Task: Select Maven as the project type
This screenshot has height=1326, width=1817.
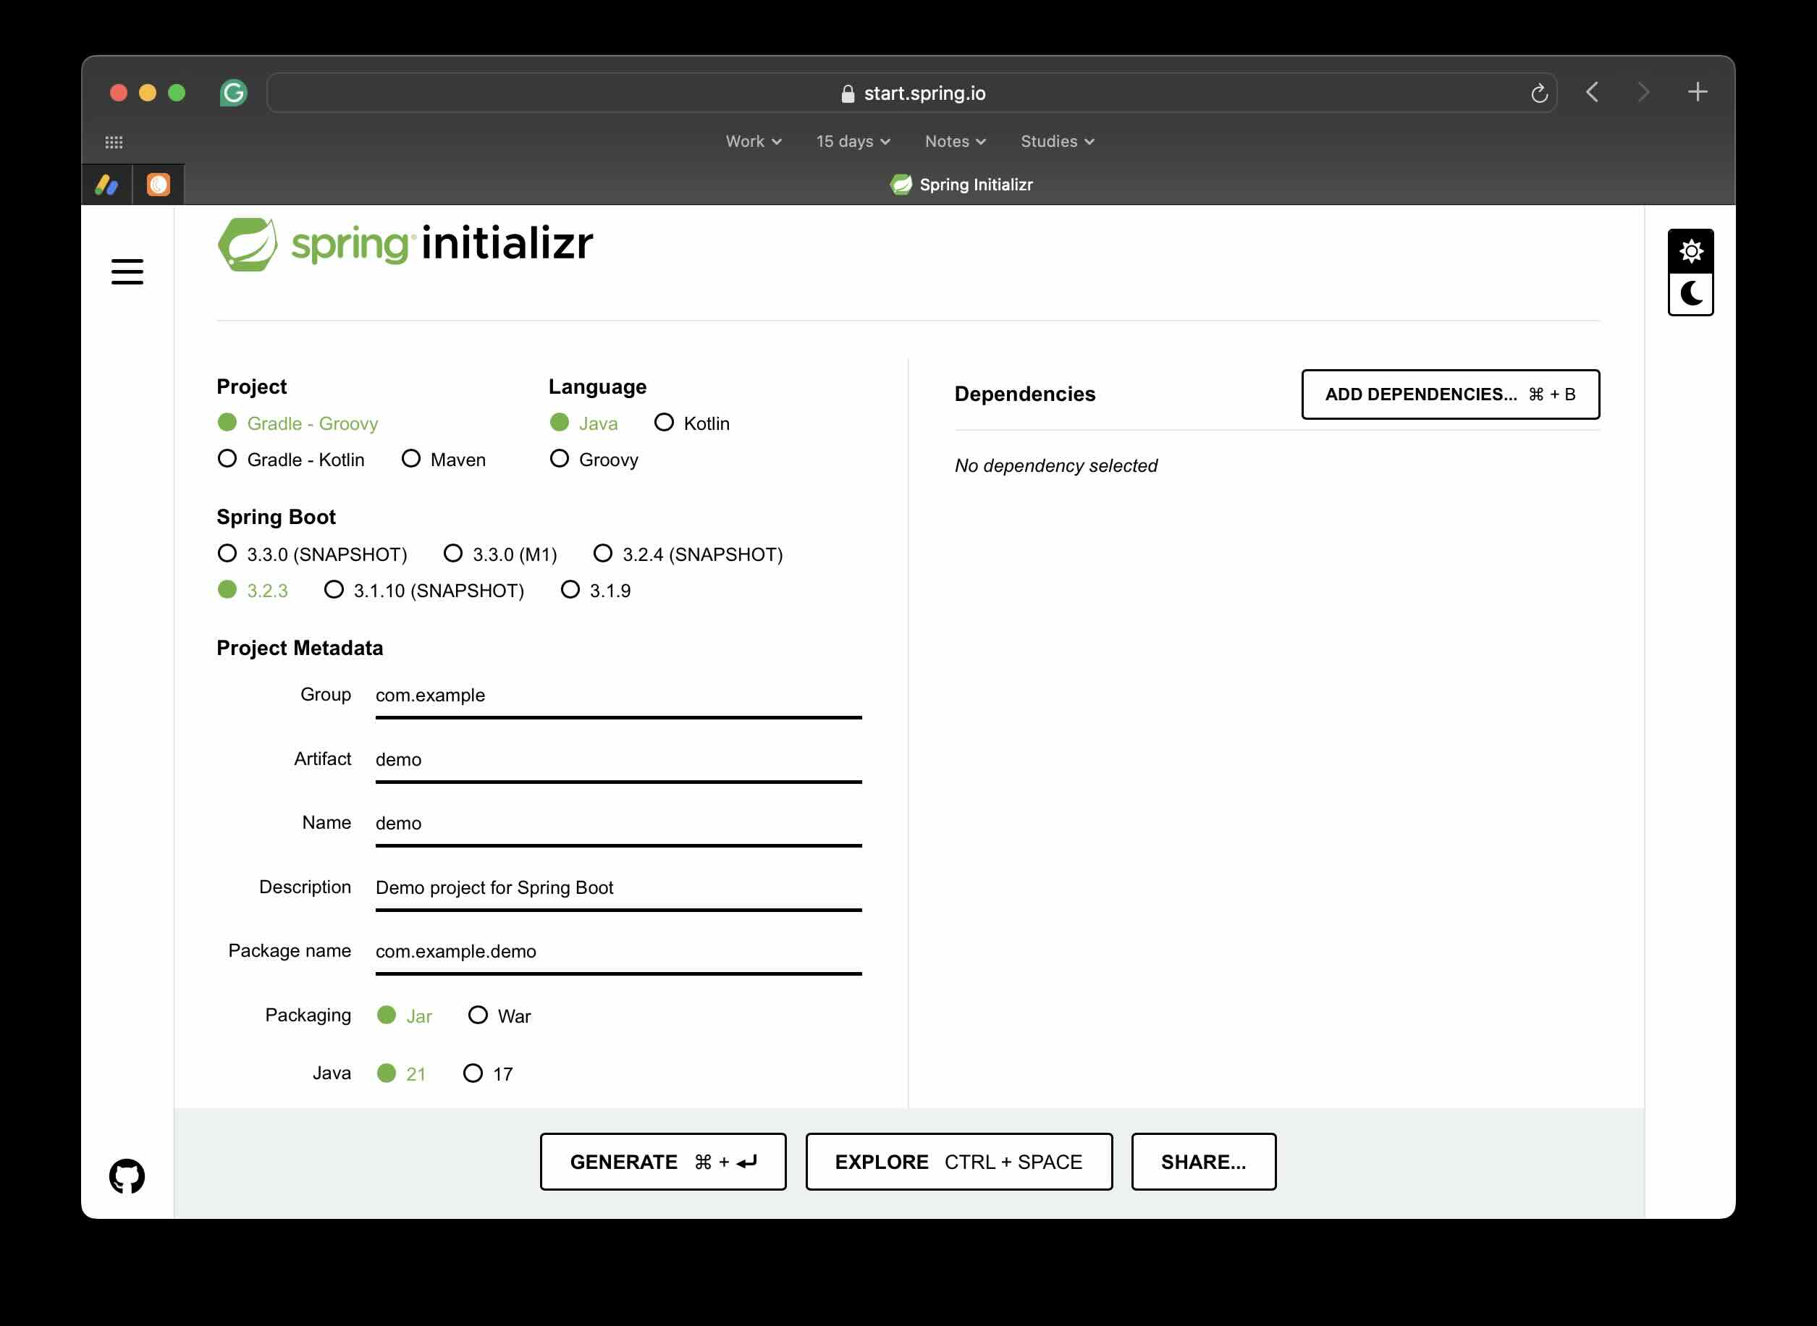Action: [413, 458]
